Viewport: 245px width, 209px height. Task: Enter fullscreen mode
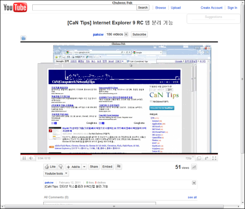[x=214, y=158]
